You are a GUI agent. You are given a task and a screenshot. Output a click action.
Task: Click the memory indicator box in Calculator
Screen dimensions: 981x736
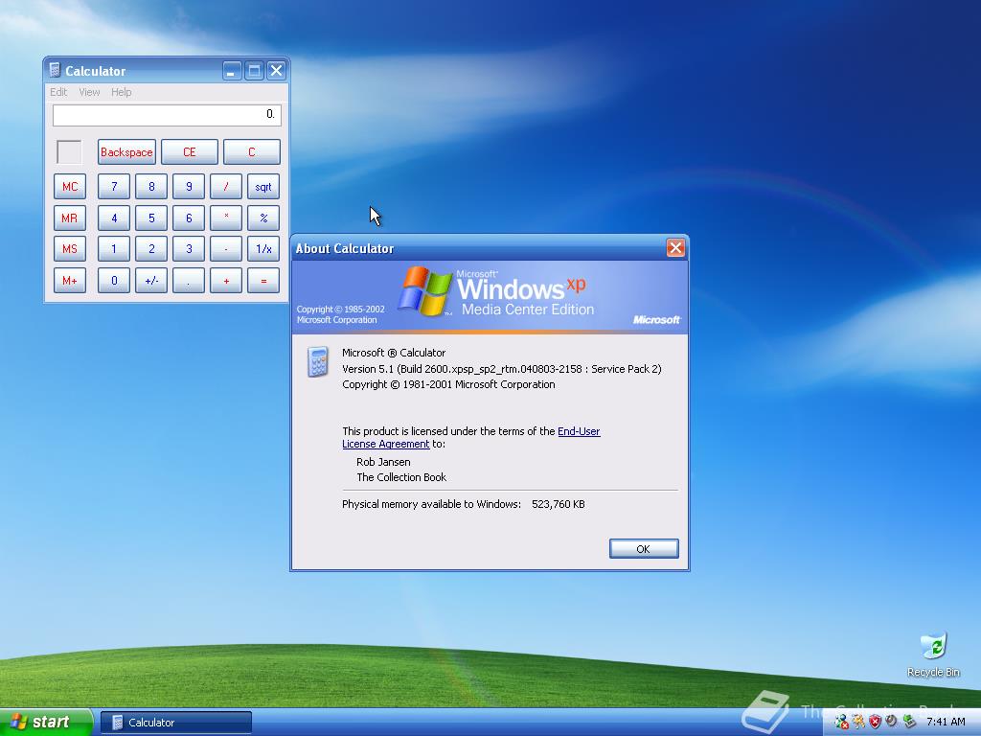click(69, 152)
